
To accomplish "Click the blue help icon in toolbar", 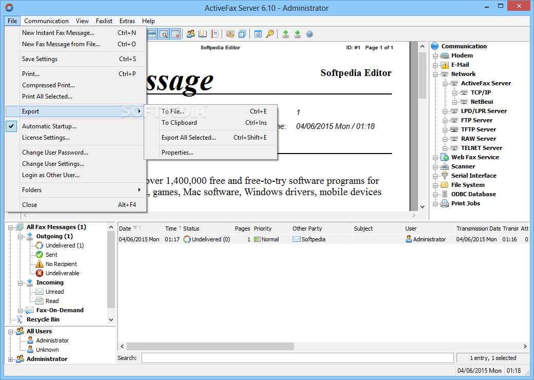I will pos(309,34).
